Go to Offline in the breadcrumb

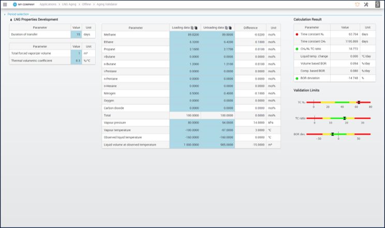86,5
